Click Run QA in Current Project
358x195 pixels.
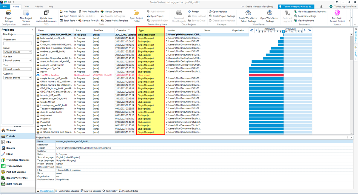337,16
